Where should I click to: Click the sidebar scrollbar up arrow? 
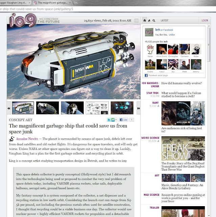tap(209, 26)
